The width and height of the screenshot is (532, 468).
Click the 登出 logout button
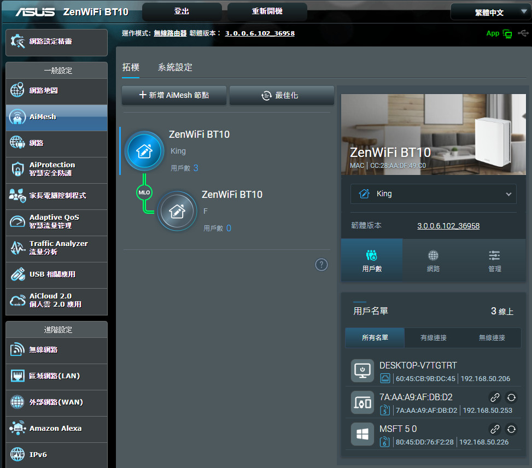(182, 11)
